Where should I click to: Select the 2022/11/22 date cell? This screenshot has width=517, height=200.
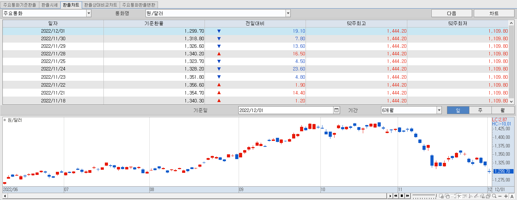tap(53, 85)
